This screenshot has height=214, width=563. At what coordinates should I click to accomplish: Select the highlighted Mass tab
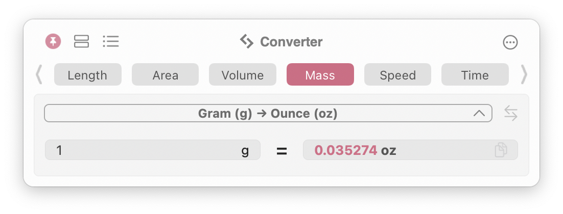(x=320, y=74)
